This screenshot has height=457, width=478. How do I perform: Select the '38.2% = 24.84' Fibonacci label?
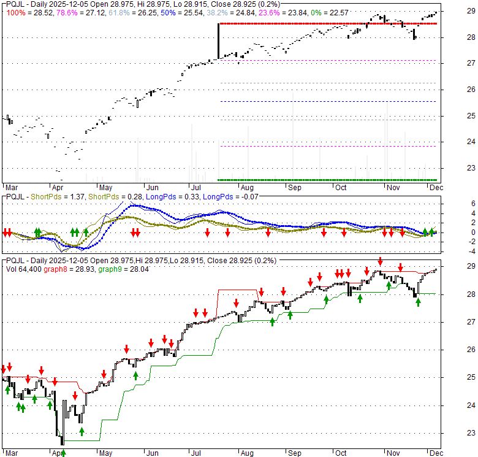(230, 13)
